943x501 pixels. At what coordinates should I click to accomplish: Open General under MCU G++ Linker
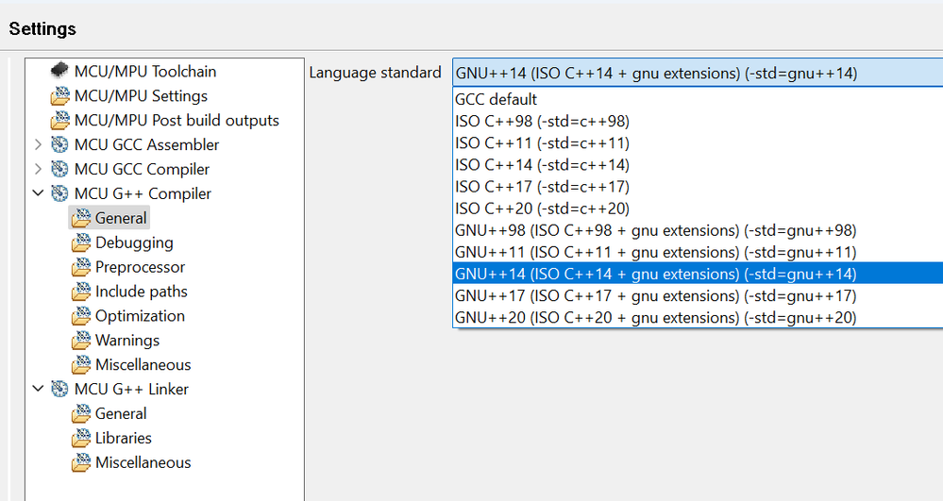tap(120, 414)
